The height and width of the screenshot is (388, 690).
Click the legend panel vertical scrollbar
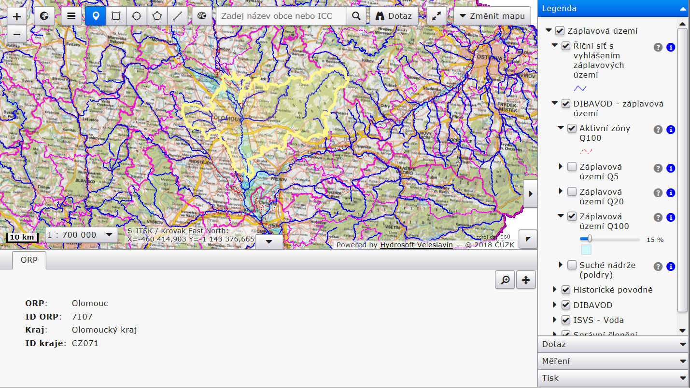pyautogui.click(x=682, y=170)
